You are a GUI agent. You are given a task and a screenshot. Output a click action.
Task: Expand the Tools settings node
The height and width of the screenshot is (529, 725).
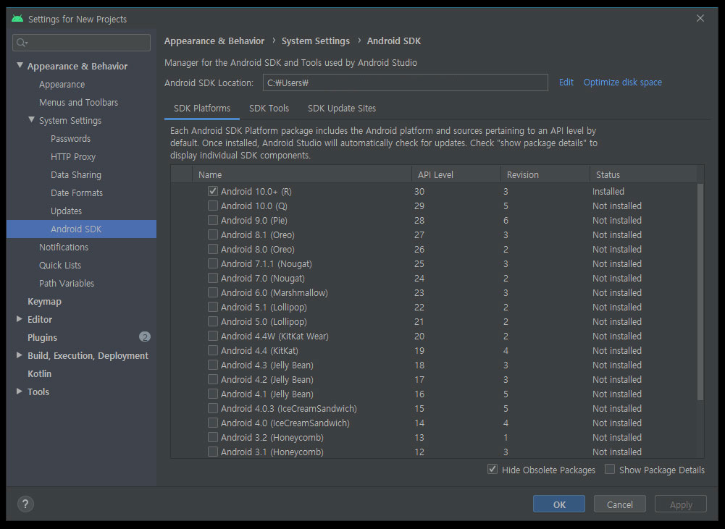coord(20,391)
